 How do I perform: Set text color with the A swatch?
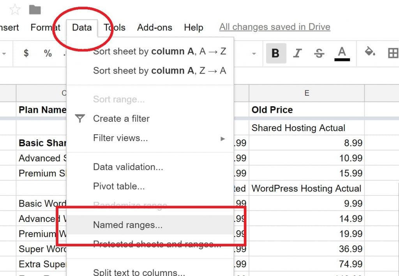(x=341, y=53)
